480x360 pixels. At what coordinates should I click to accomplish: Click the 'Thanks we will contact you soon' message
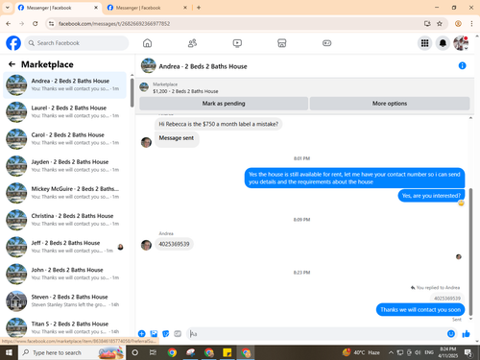pos(420,309)
